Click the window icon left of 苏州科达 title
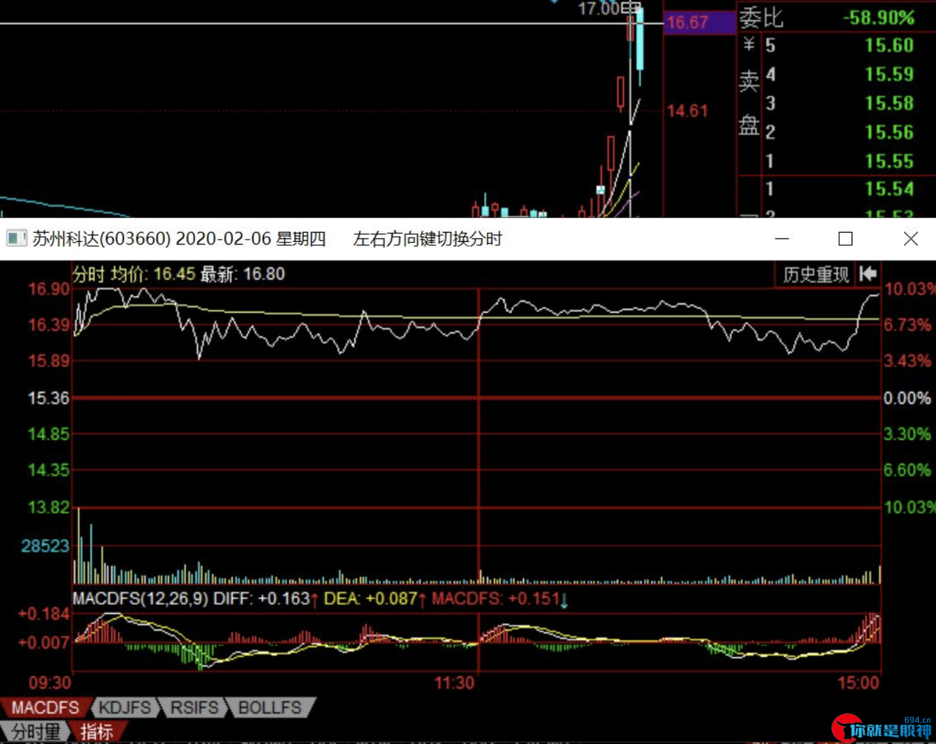This screenshot has width=936, height=744. click(x=16, y=239)
